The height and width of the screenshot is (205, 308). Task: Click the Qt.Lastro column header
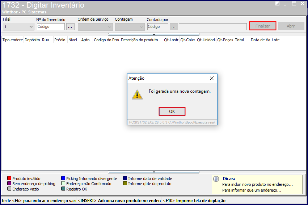click(x=171, y=40)
